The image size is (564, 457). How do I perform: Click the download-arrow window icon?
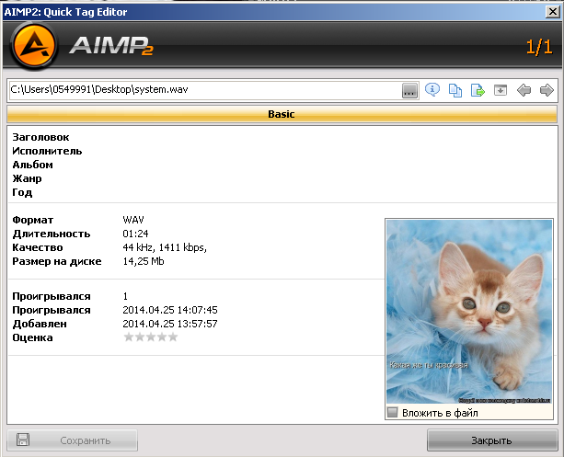(501, 90)
